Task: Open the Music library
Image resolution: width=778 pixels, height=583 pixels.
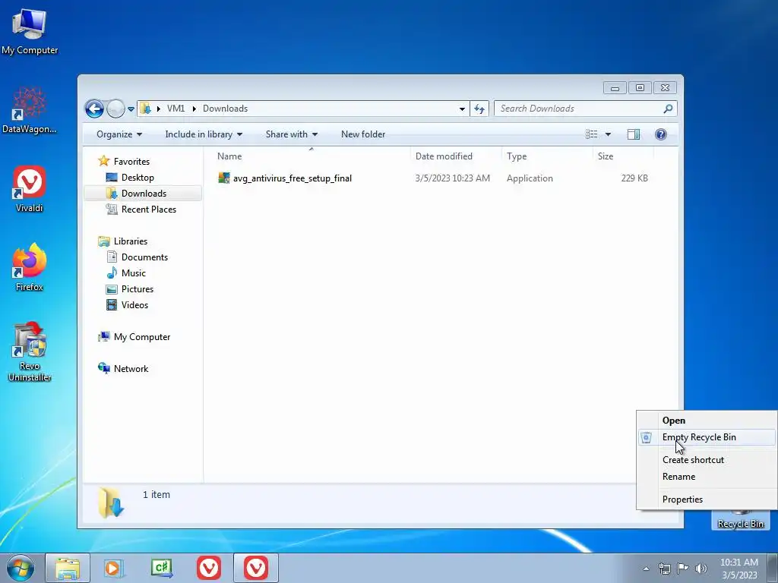Action: 134,273
